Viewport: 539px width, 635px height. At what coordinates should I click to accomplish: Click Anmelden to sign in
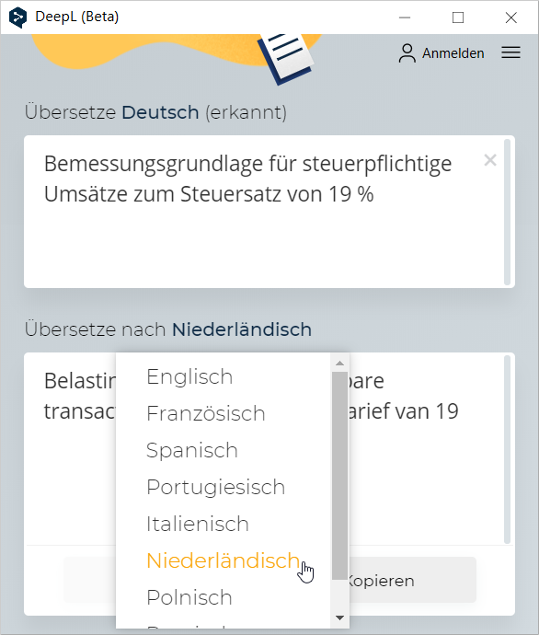[x=453, y=53]
